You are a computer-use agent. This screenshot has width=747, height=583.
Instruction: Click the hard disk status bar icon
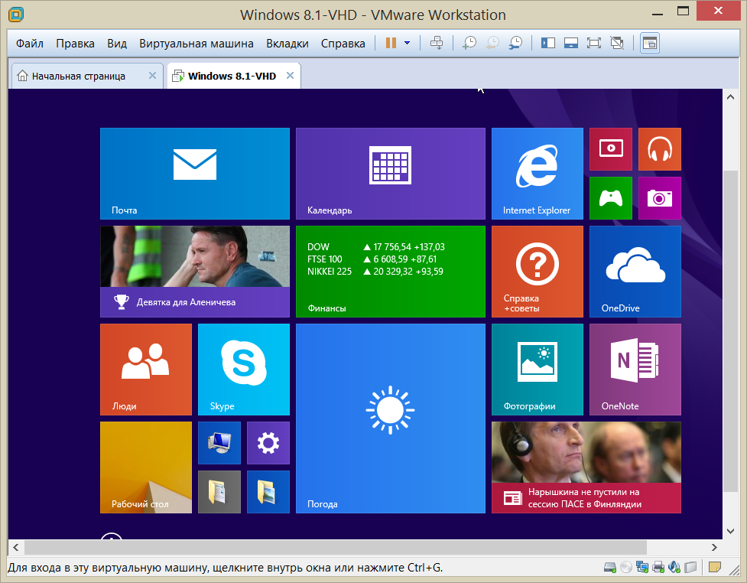pos(610,567)
